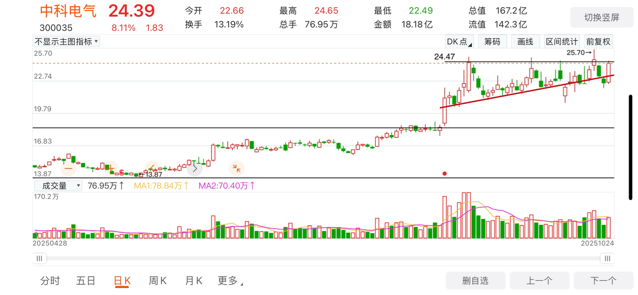Tap the start date 20250428
Image resolution: width=638 pixels, height=295 pixels.
[50, 243]
